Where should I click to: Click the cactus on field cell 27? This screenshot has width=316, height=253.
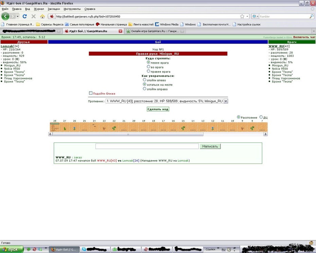65,129
